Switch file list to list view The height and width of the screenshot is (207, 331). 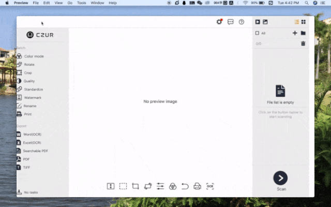pos(296,22)
